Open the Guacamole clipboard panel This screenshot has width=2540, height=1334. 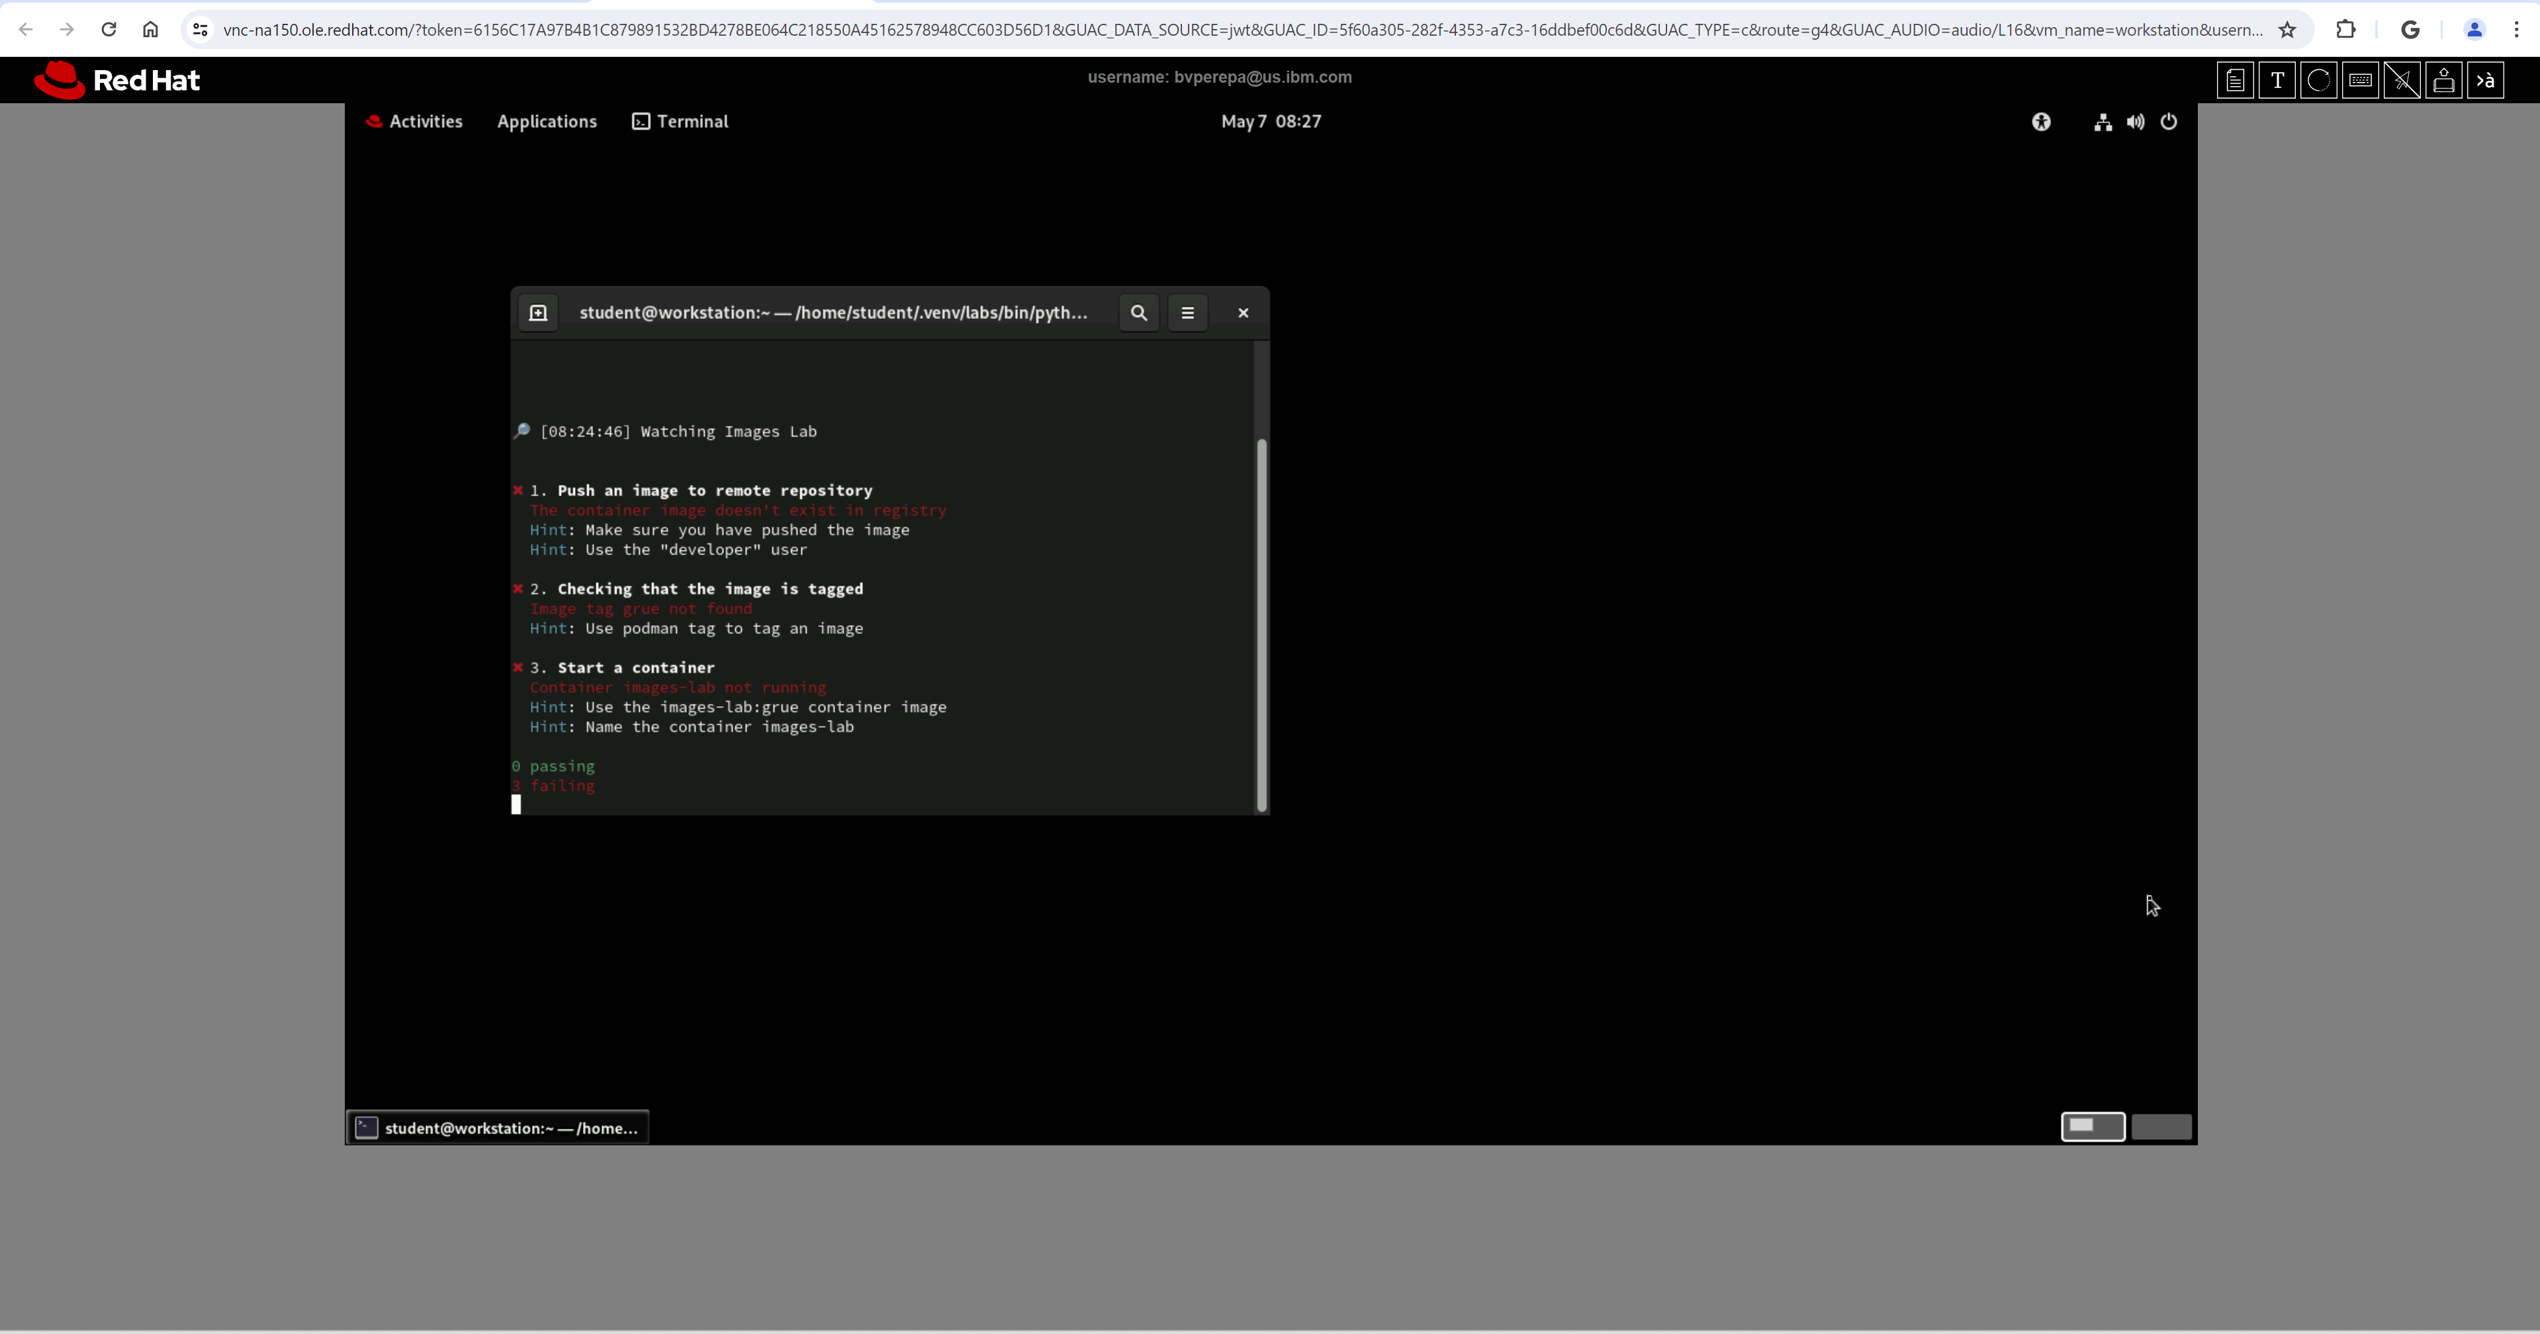coord(2236,80)
